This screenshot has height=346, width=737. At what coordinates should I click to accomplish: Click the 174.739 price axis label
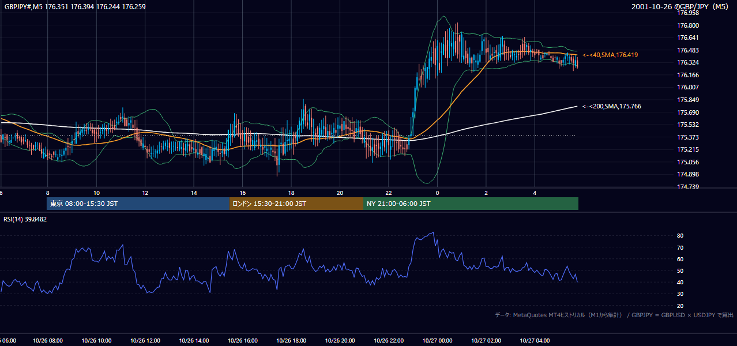coord(688,187)
